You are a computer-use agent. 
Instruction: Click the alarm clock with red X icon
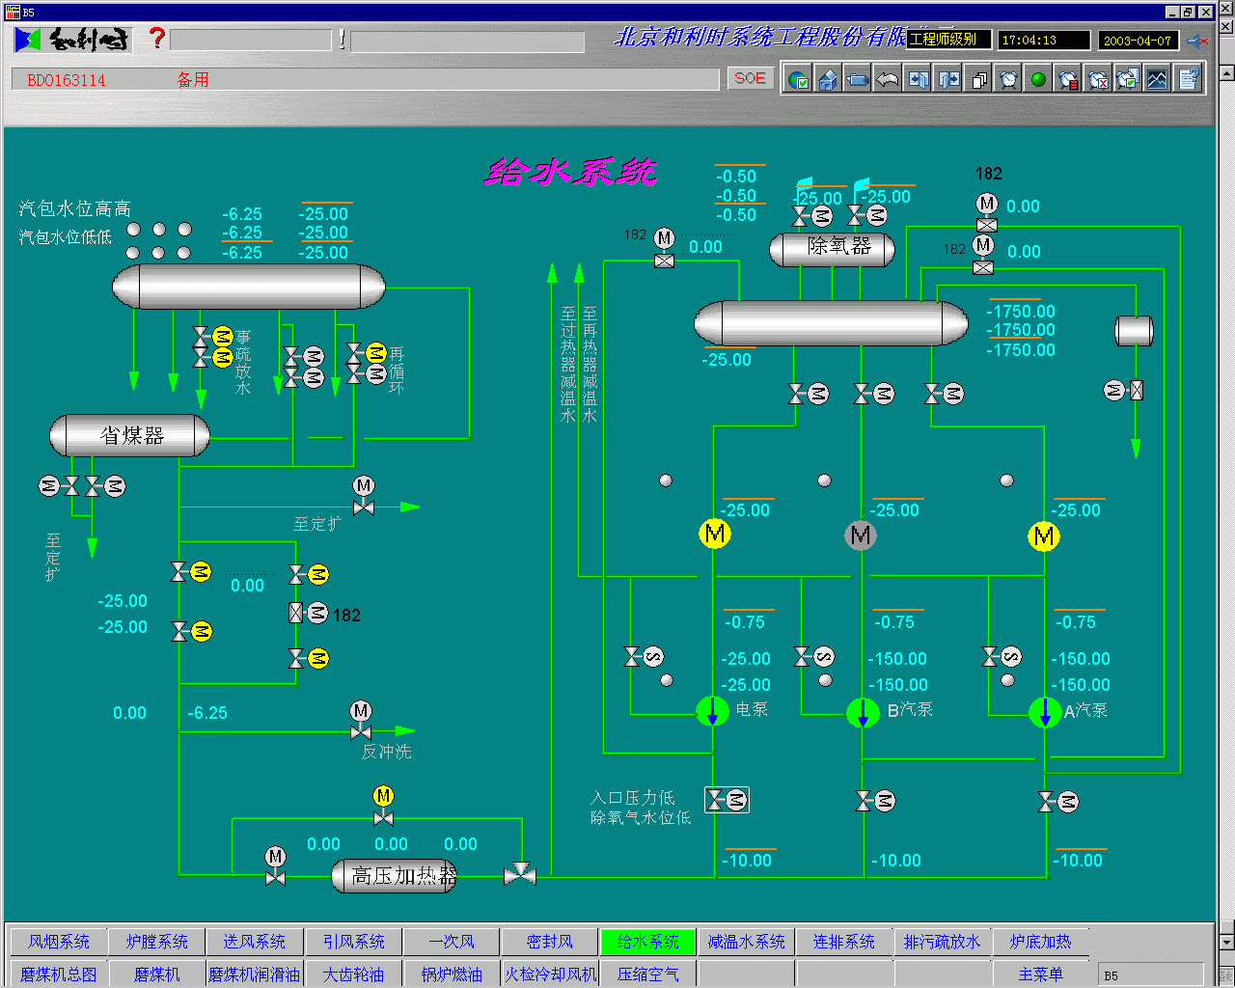1098,80
